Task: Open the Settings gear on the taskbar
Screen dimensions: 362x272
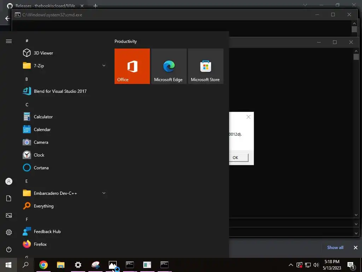Action: click(78, 265)
